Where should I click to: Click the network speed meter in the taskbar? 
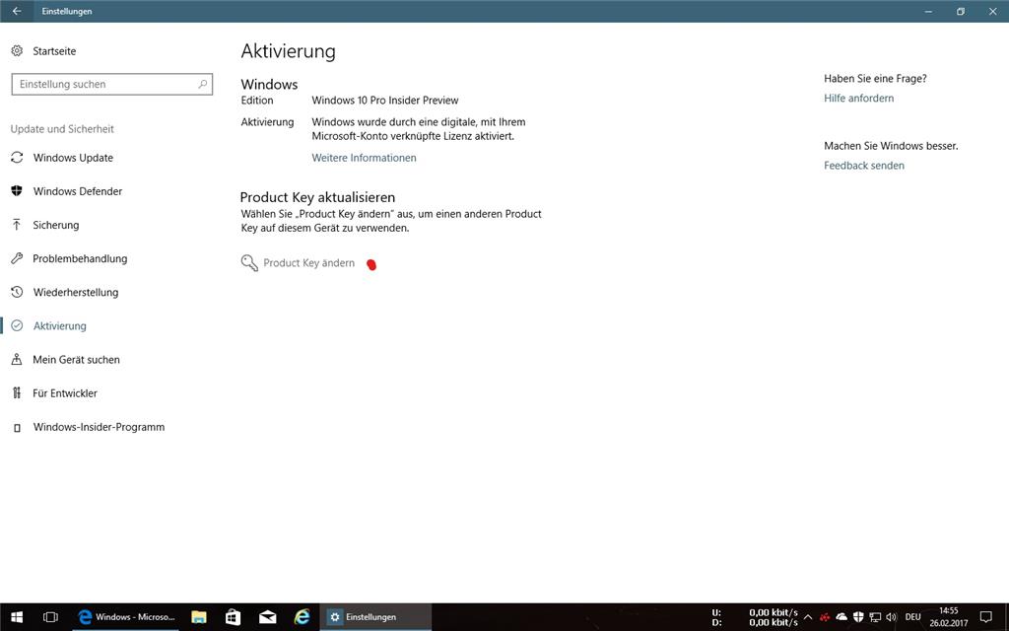(754, 617)
